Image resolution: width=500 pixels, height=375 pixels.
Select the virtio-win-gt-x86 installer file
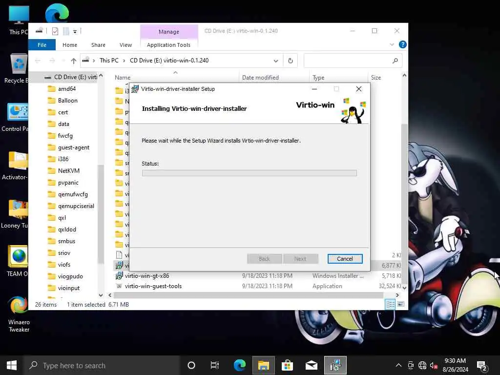coord(146,276)
